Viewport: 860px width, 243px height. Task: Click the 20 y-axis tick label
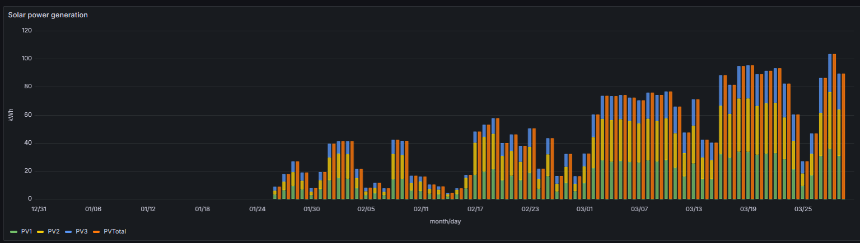[29, 171]
